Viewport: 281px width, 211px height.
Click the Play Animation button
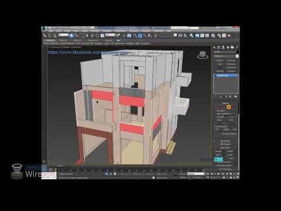(x=215, y=173)
